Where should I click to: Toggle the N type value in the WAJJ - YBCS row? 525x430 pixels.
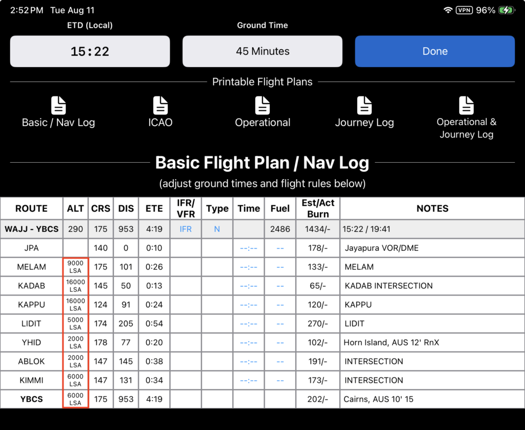coord(217,229)
